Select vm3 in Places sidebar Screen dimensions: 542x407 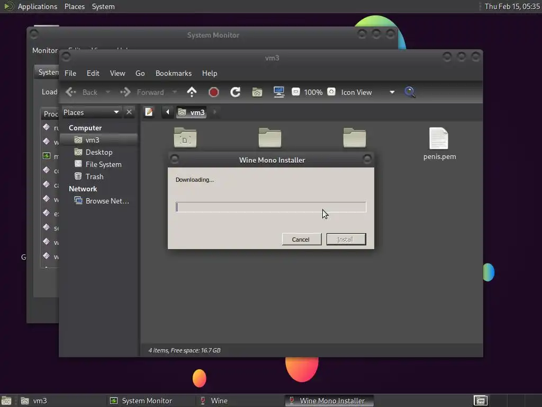click(98, 140)
